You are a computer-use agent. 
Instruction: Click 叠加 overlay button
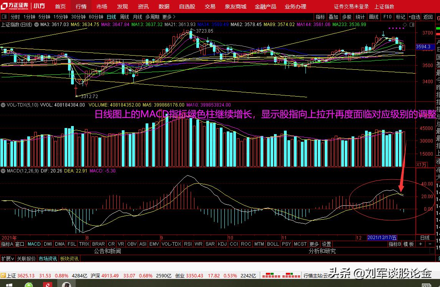(334, 17)
